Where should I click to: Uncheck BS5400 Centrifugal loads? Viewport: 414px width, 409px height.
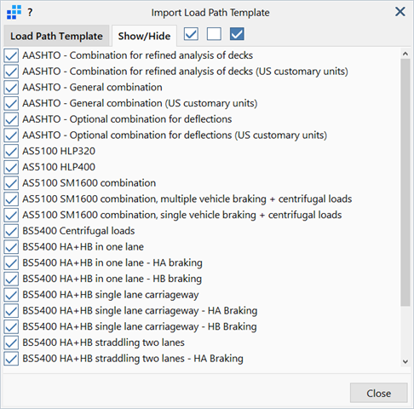[x=11, y=231]
